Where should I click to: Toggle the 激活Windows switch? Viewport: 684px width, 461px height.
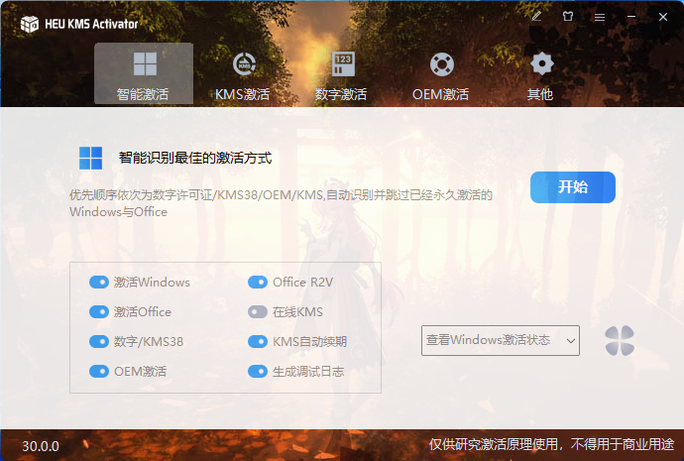pyautogui.click(x=99, y=283)
